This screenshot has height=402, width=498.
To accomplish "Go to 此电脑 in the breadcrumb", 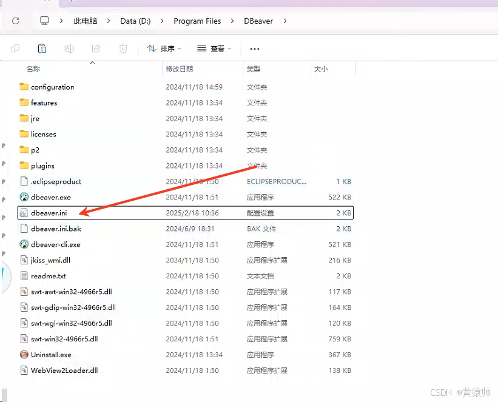I will coord(85,21).
